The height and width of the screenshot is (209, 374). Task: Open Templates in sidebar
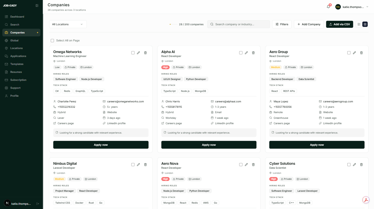(21, 64)
